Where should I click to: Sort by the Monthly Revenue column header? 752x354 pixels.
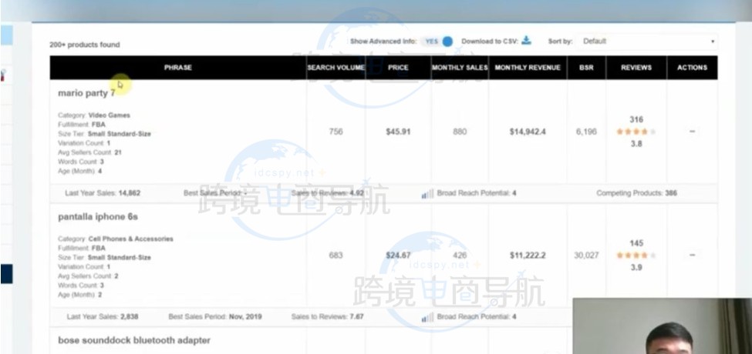click(528, 68)
